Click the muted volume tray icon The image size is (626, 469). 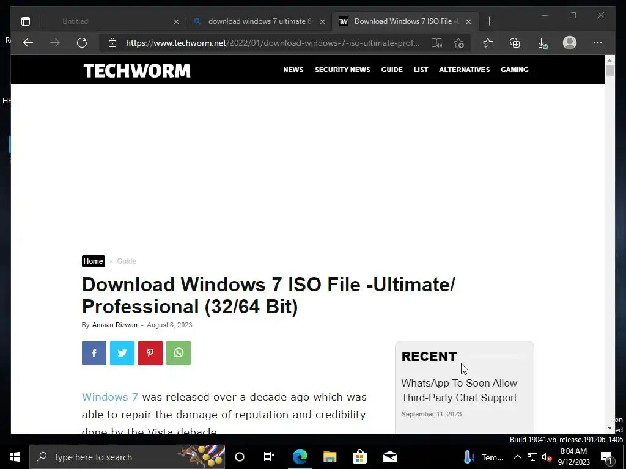coord(547,457)
